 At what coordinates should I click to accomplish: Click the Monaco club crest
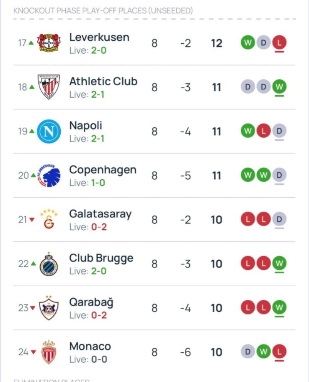(49, 352)
